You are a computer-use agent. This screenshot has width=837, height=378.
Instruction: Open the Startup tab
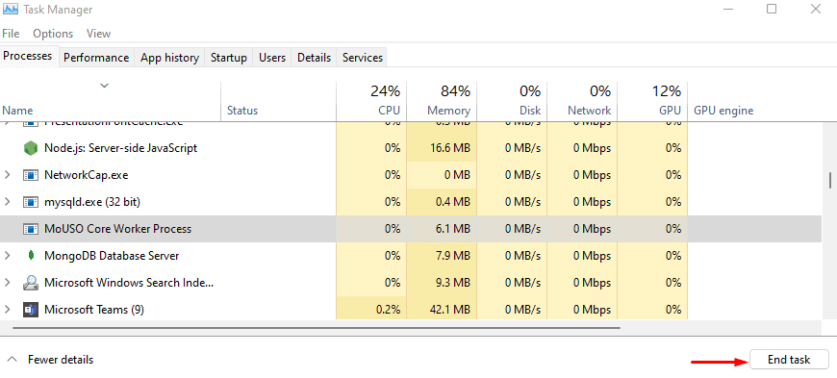228,58
